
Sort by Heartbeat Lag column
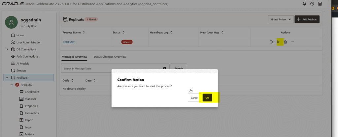pyautogui.click(x=171, y=33)
